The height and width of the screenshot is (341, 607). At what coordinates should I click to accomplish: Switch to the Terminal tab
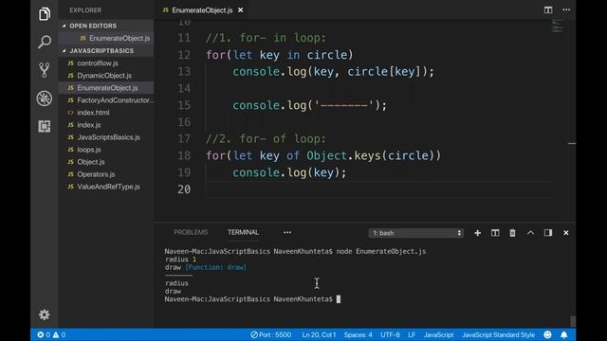tap(243, 232)
